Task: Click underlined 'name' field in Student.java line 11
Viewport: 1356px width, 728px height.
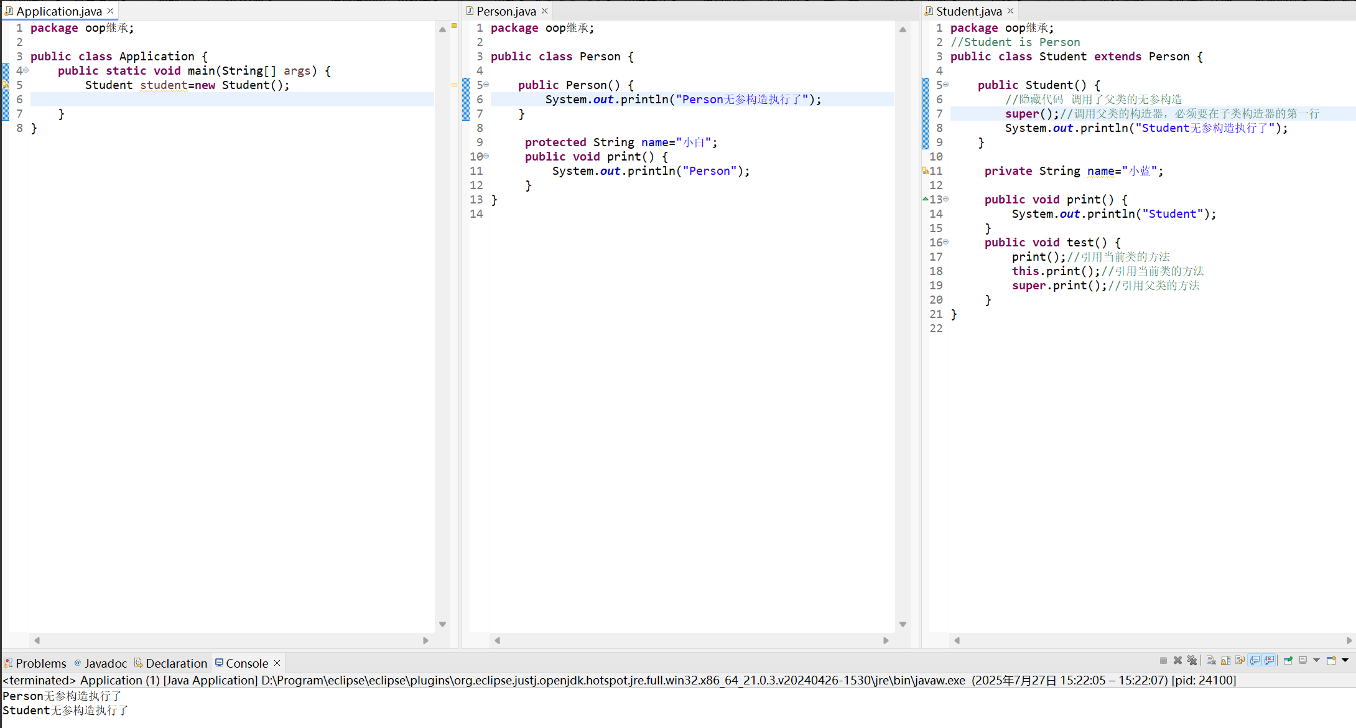Action: click(x=1100, y=171)
